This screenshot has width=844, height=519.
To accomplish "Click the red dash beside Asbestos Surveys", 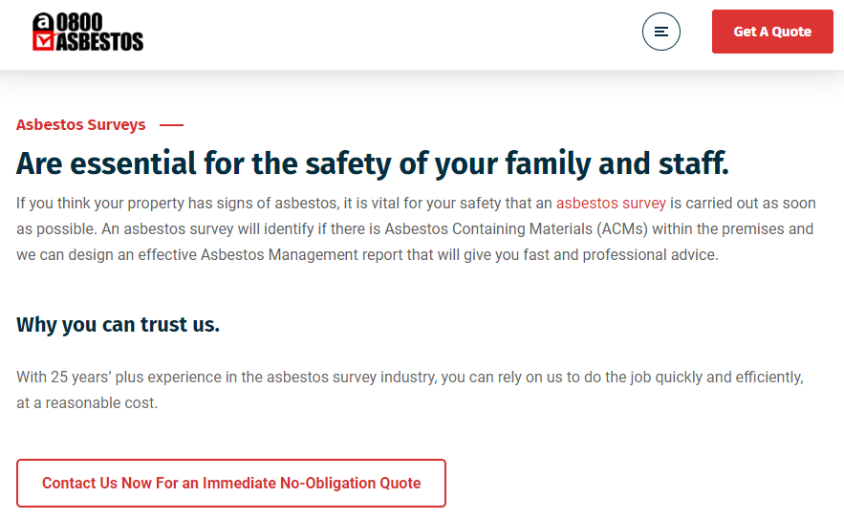I will (x=171, y=125).
